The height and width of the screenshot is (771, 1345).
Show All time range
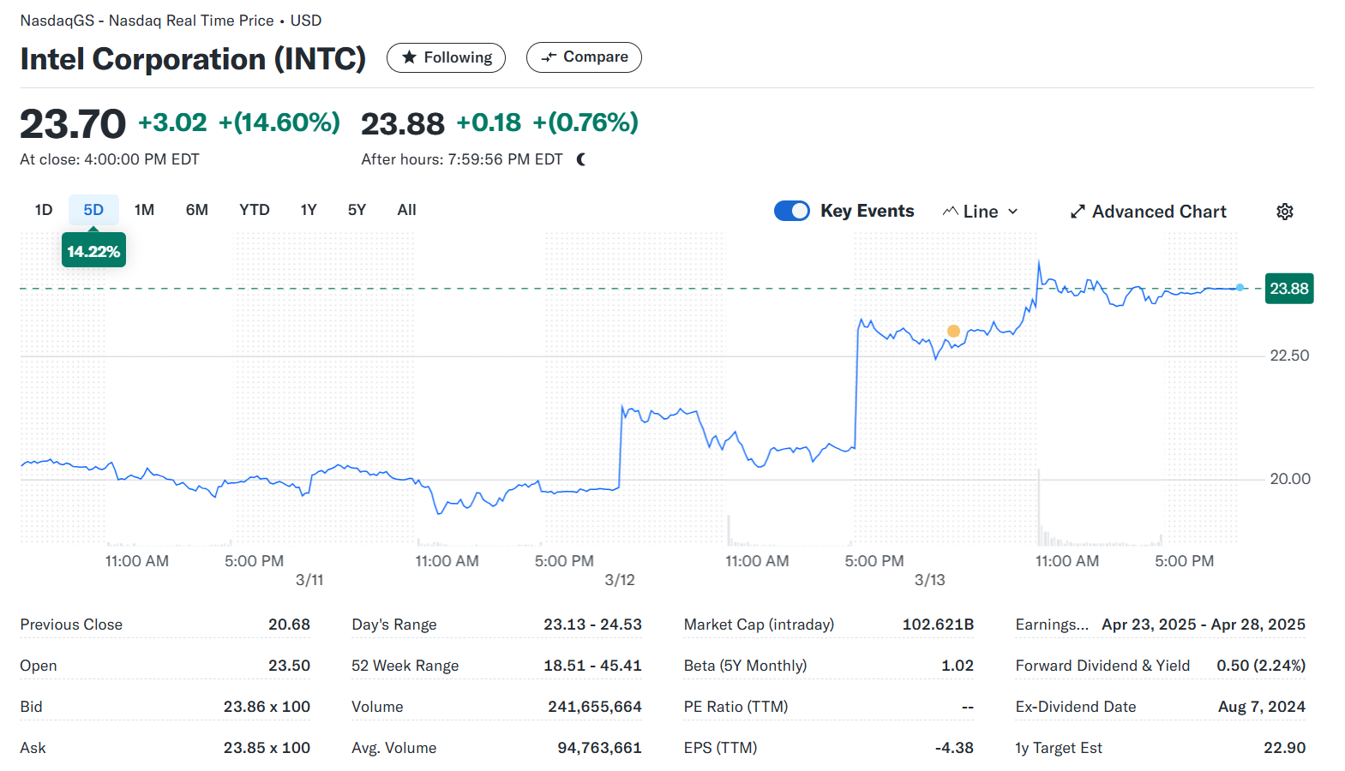point(406,210)
